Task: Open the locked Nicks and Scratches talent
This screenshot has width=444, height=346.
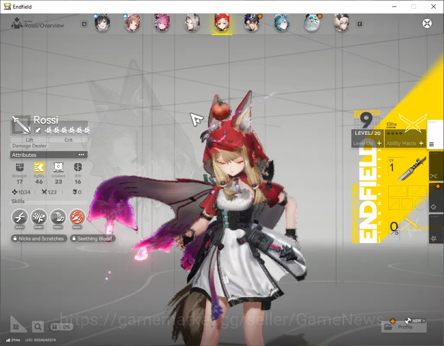Action: click(39, 238)
